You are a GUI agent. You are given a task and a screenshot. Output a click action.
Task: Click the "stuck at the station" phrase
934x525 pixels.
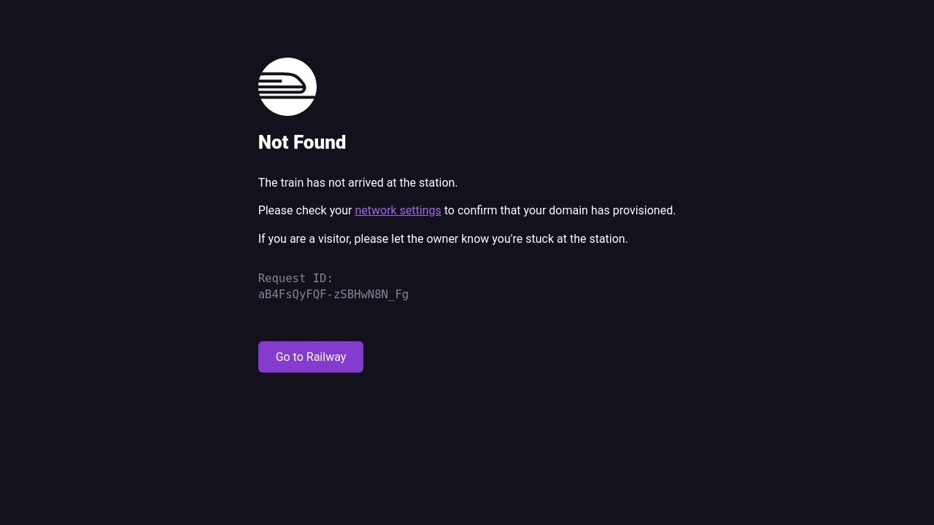pos(576,239)
